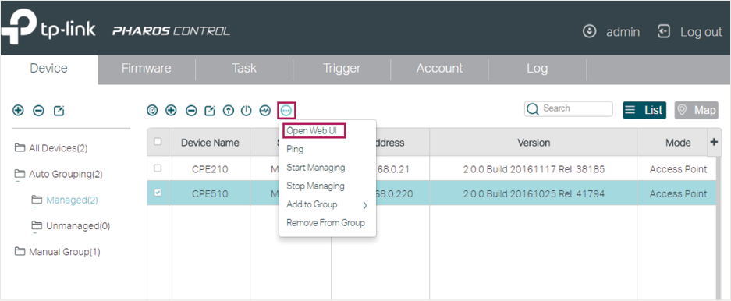This screenshot has height=301, width=731.
Task: Click the add group plus icon in left sidebar
Action: [x=18, y=111]
